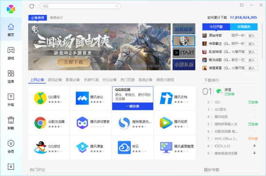266x176 pixels.
Task: Select the 榜单排行 tab
Action: pos(56,18)
